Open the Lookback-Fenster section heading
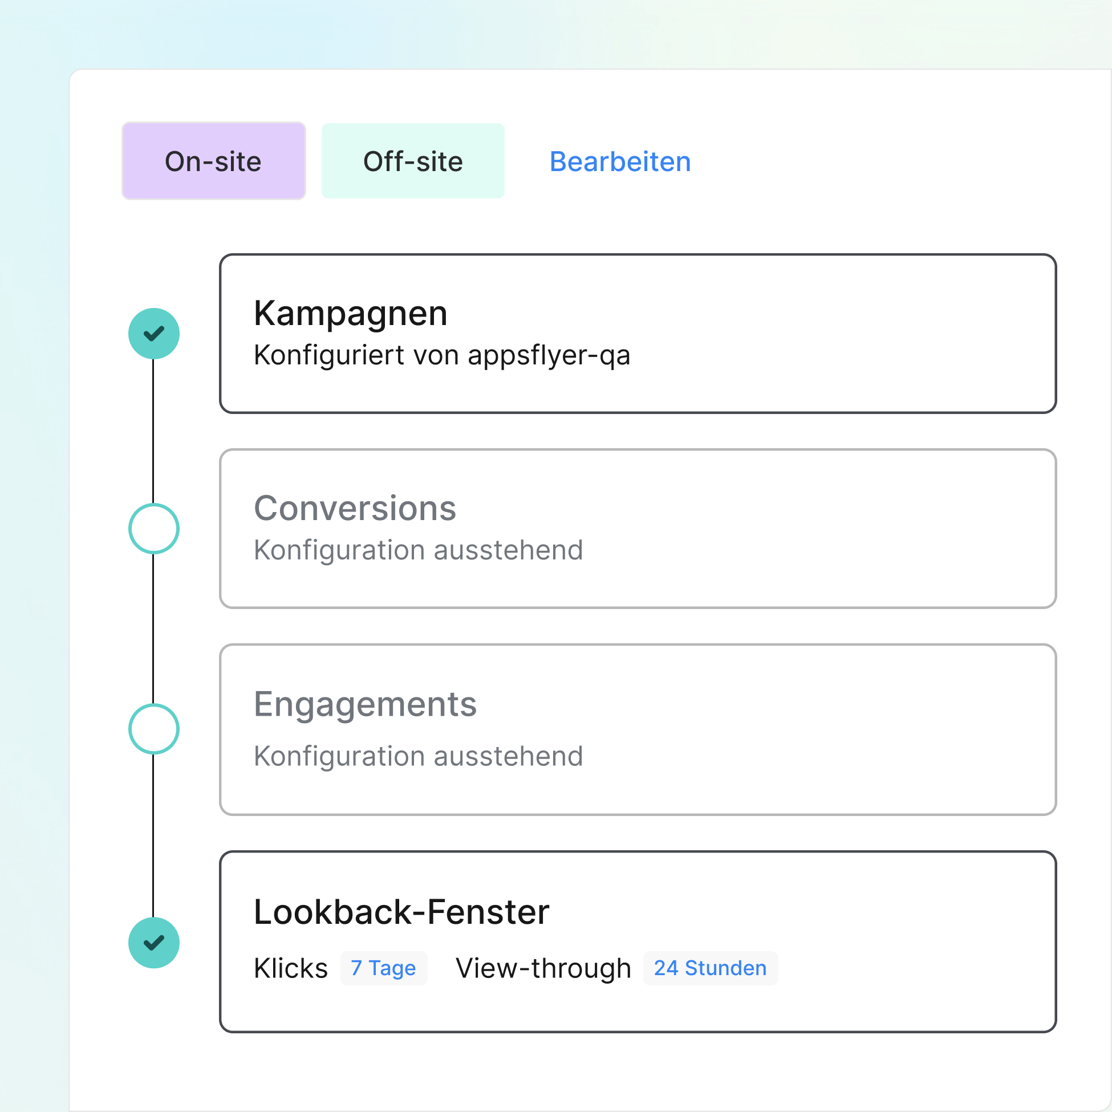Viewport: 1112px width, 1112px height. (401, 912)
